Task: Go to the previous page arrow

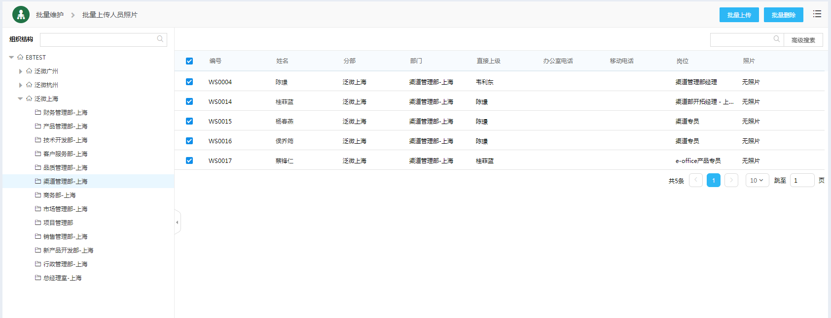Action: click(x=696, y=180)
